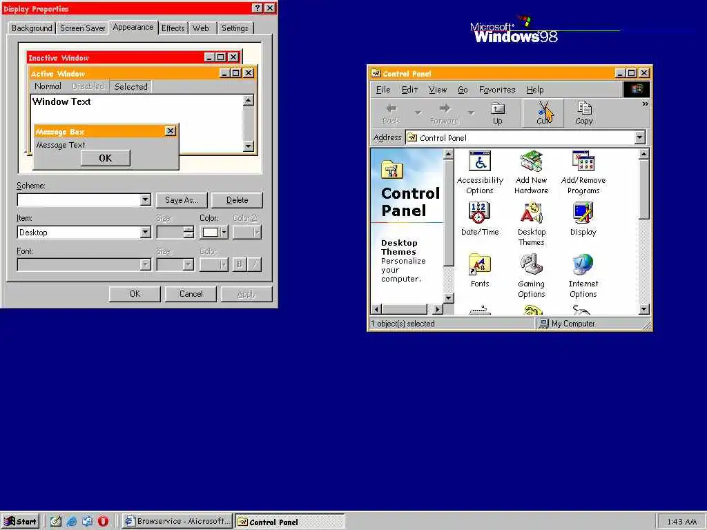The height and width of the screenshot is (530, 707).
Task: Click the Back toolbar arrow
Action: (x=391, y=114)
